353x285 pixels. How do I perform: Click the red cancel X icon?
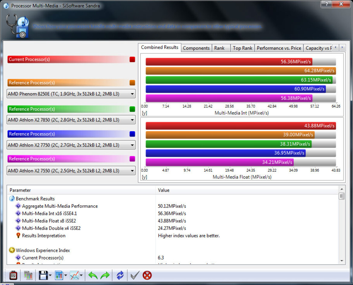(147, 275)
